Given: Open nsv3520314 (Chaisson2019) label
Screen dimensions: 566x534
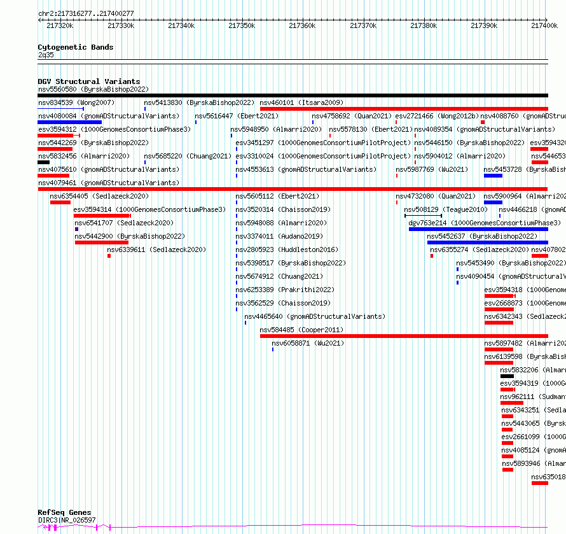Looking at the screenshot, I should point(283,209).
